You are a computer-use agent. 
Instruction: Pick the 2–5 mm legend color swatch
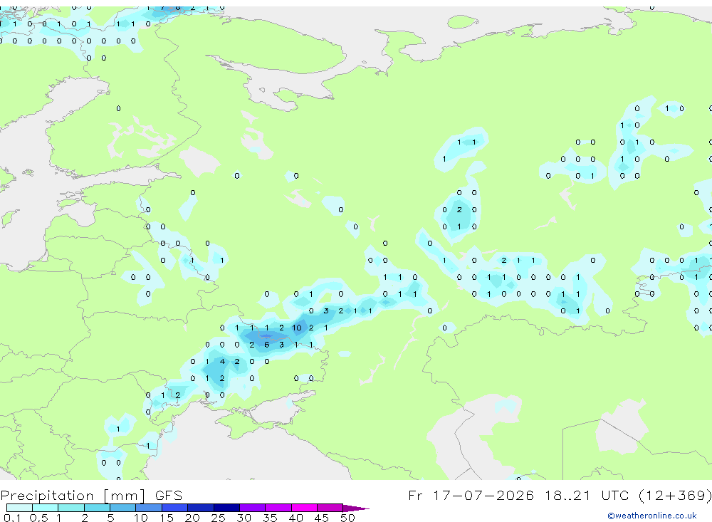pos(97,508)
